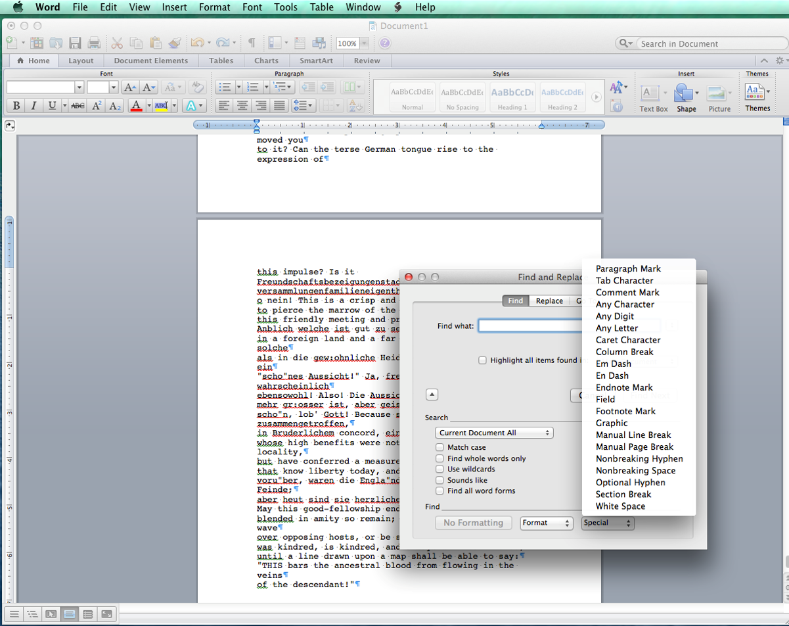Click the Bold formatting icon

point(16,106)
